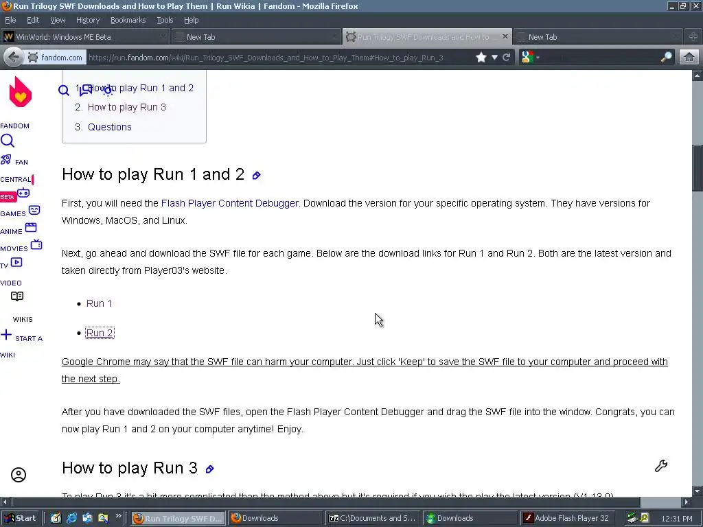The image size is (703, 527).
Task: Click the clapperboard Movies icon
Action: [x=30, y=227]
